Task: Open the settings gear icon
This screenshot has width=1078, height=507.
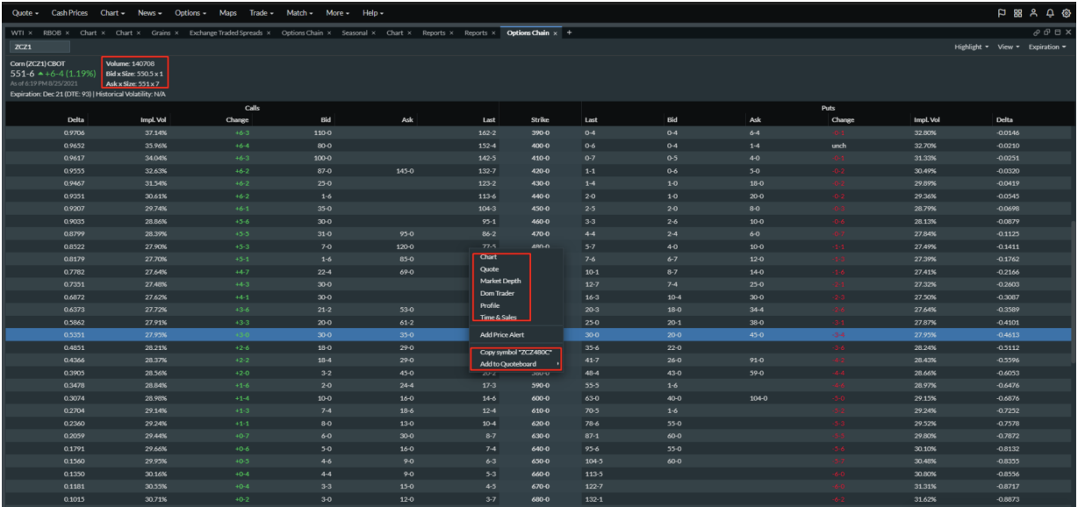Action: [x=1067, y=14]
